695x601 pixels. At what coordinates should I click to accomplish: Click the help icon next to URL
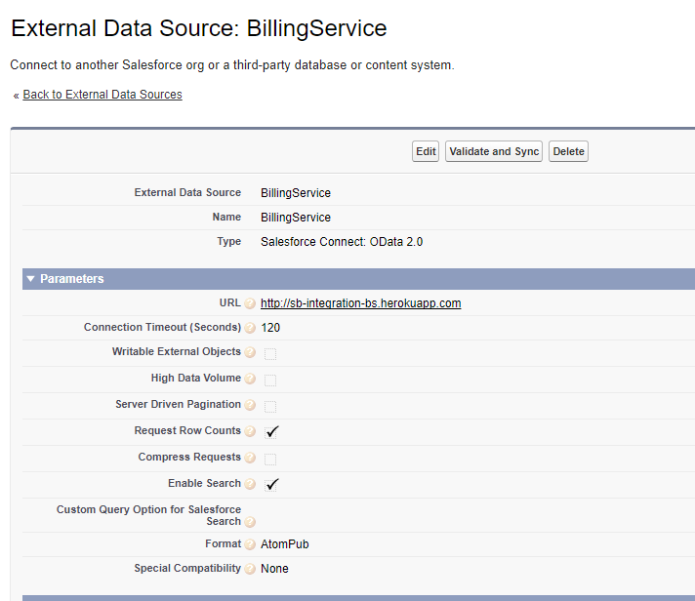pos(250,303)
